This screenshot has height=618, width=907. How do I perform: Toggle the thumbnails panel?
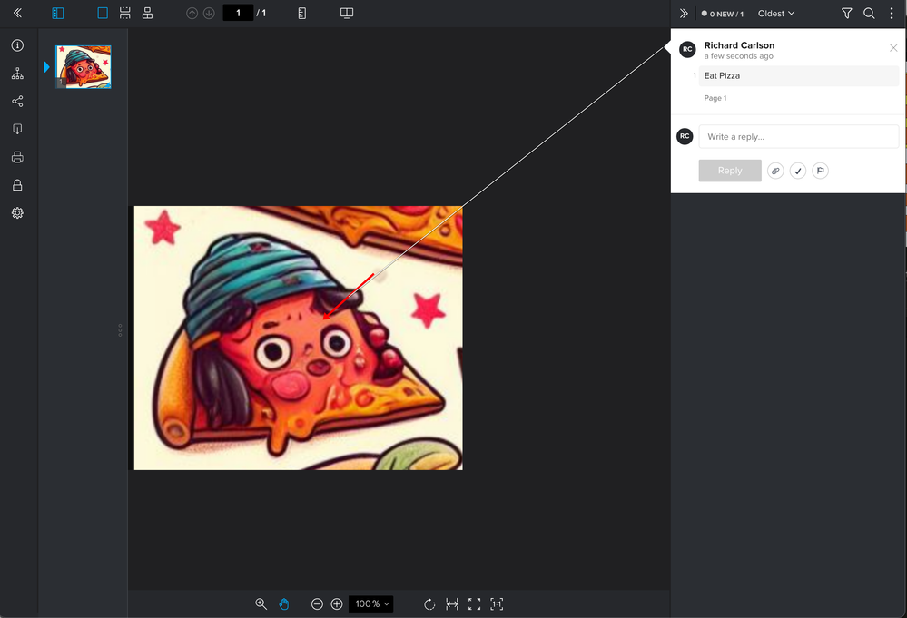[x=58, y=14]
